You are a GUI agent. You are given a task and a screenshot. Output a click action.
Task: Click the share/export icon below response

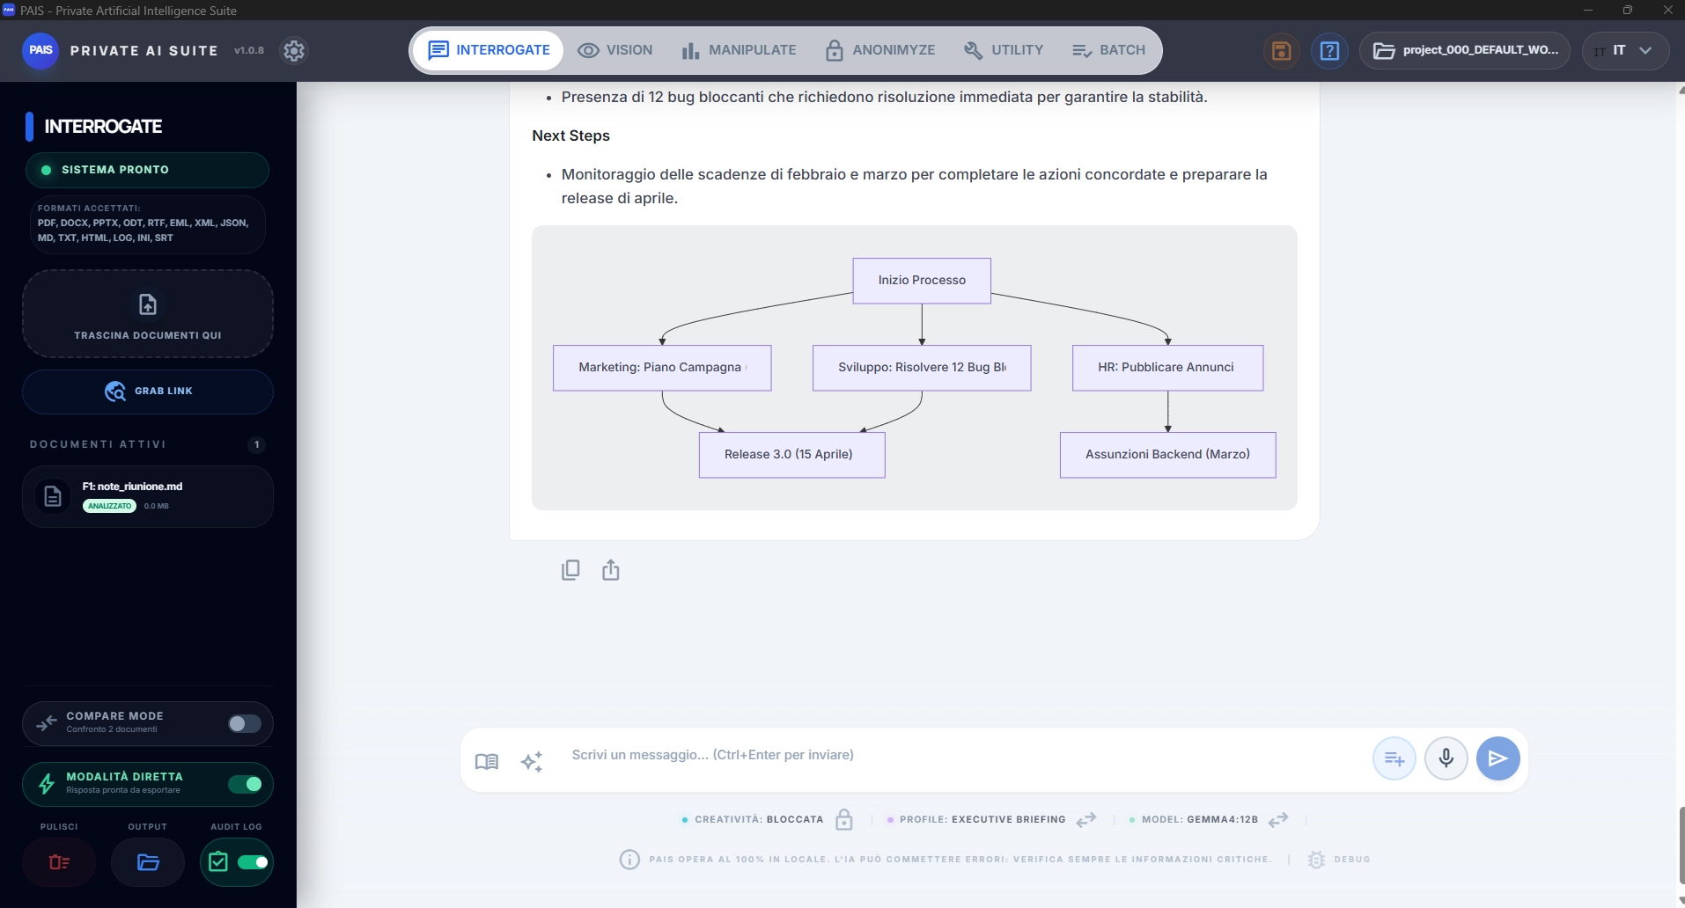point(610,570)
